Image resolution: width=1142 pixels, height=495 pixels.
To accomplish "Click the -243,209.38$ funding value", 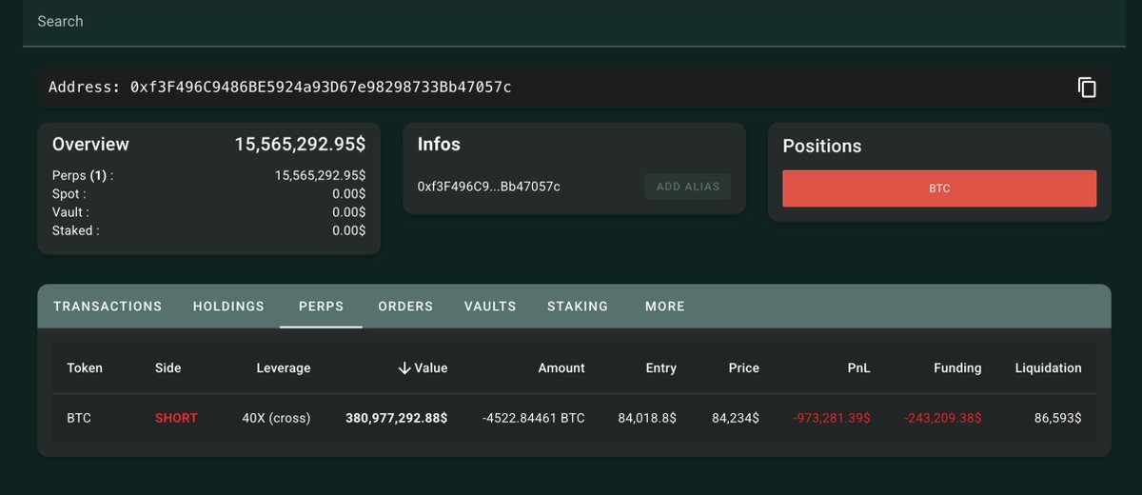I will (942, 418).
